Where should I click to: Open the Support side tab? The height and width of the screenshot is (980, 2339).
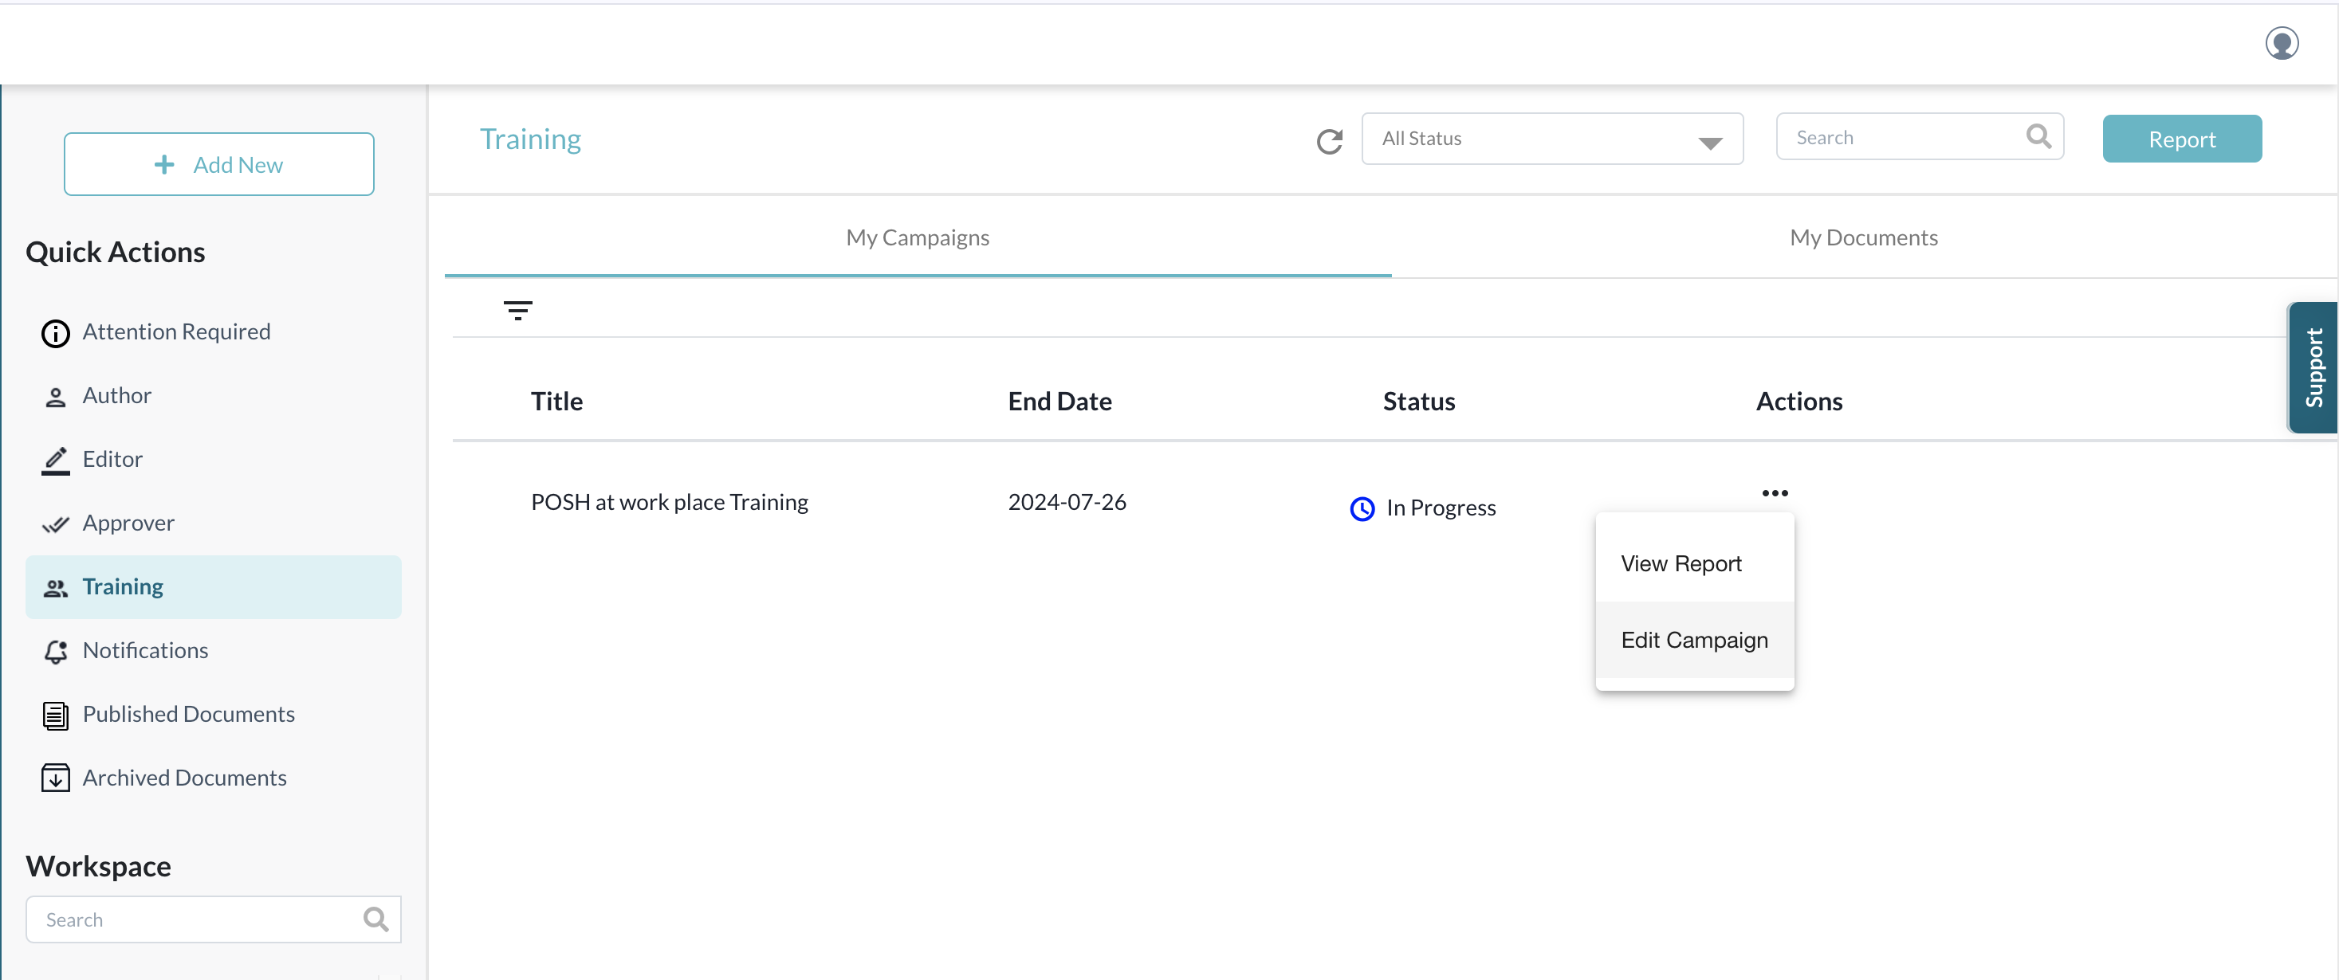click(x=2313, y=367)
